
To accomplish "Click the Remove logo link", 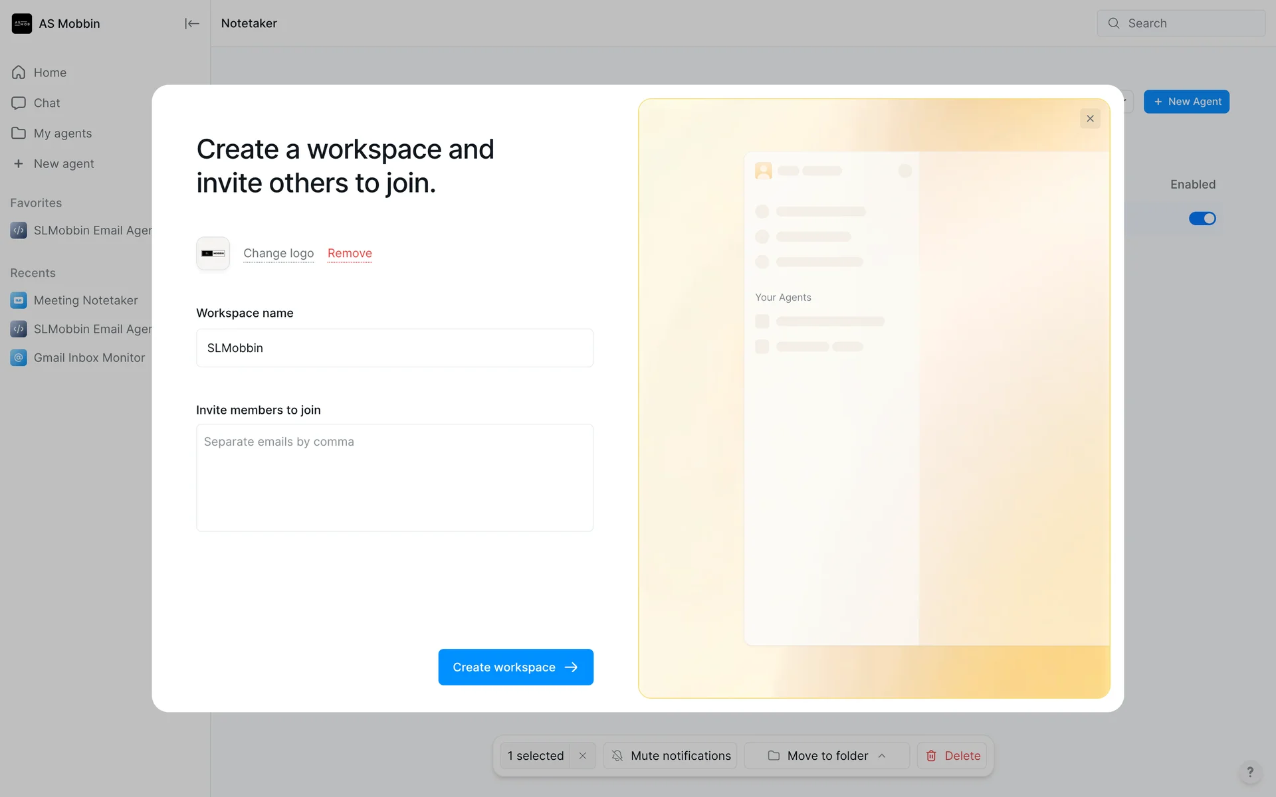I will (350, 253).
